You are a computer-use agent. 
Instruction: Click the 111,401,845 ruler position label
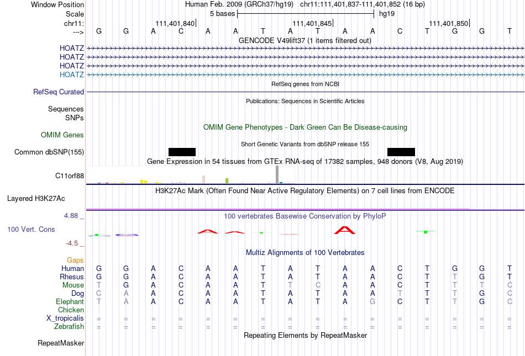(x=312, y=23)
